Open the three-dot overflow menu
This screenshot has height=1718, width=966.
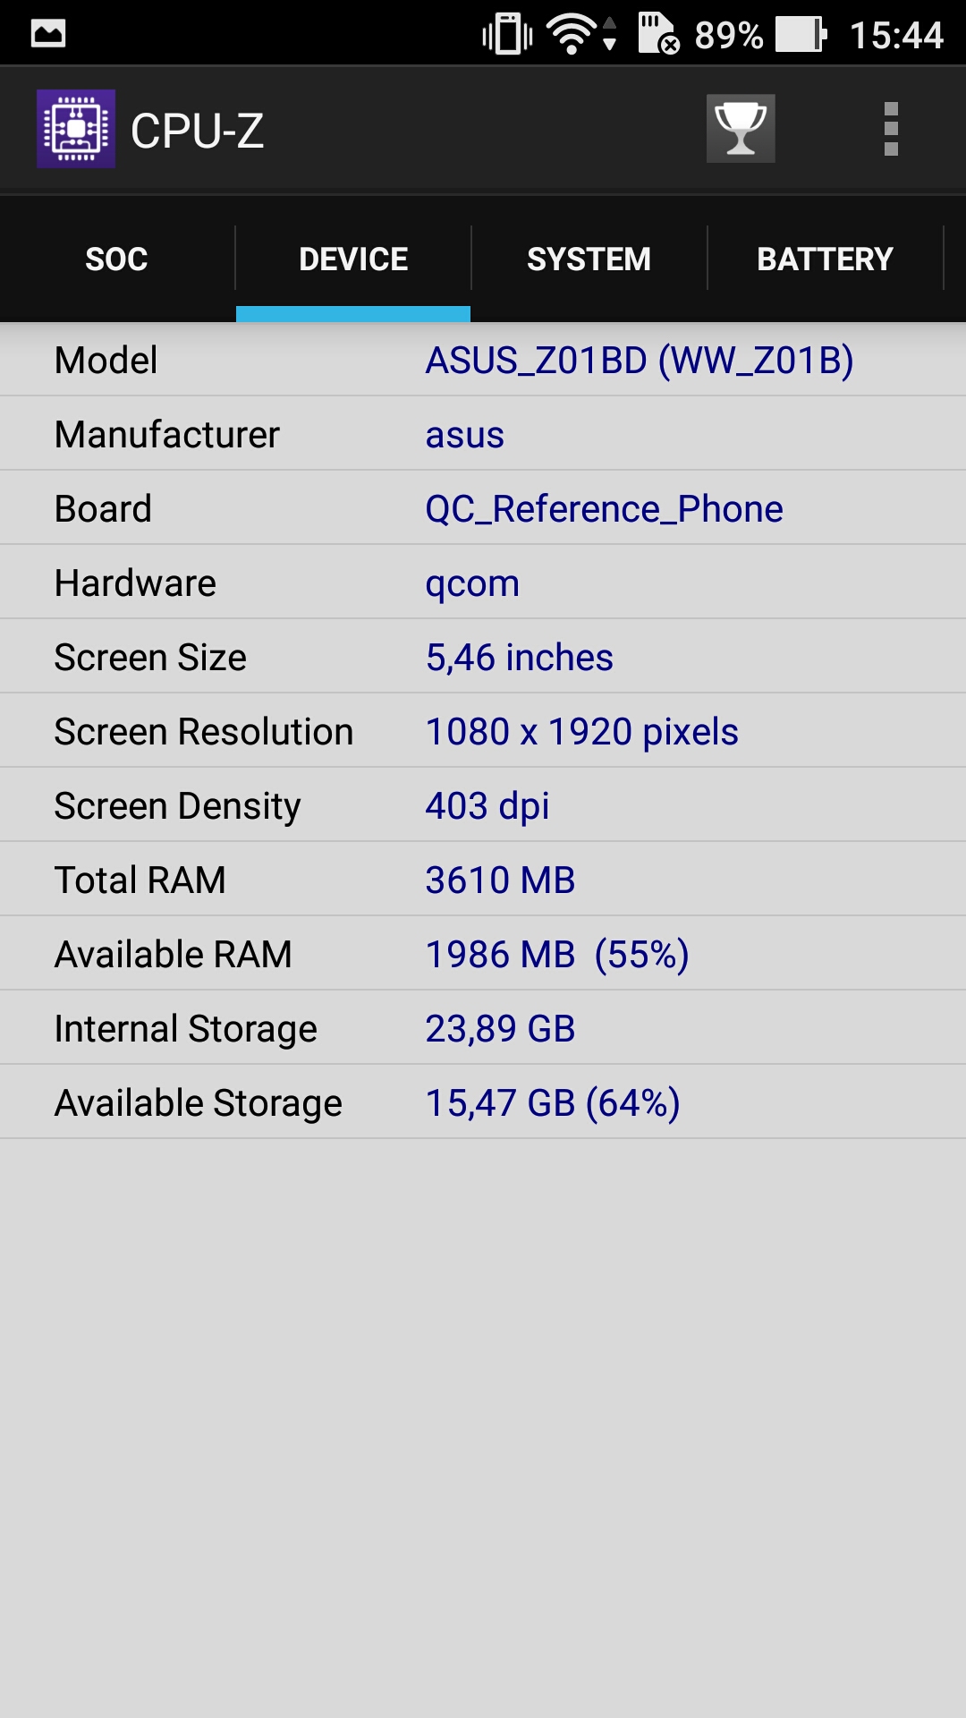[x=891, y=129]
